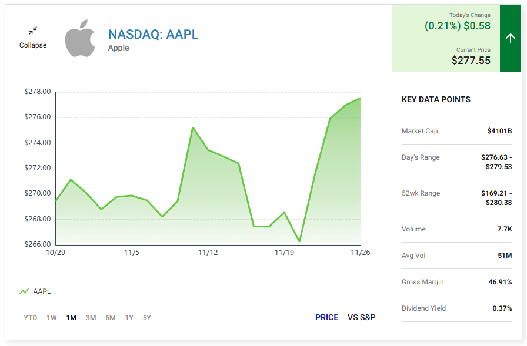Click the $272.00 y-axis label
527x346 pixels.
click(38, 168)
